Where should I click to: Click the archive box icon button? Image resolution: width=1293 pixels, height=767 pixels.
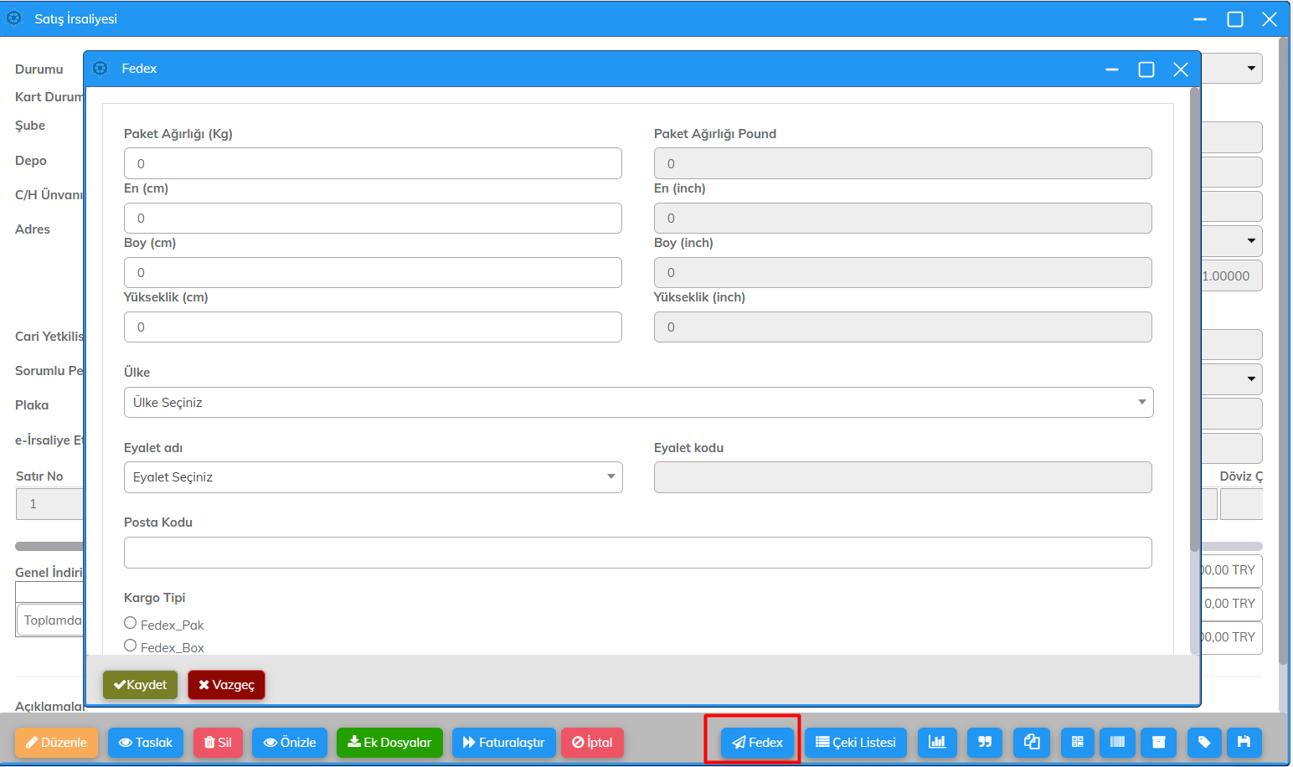point(1159,743)
